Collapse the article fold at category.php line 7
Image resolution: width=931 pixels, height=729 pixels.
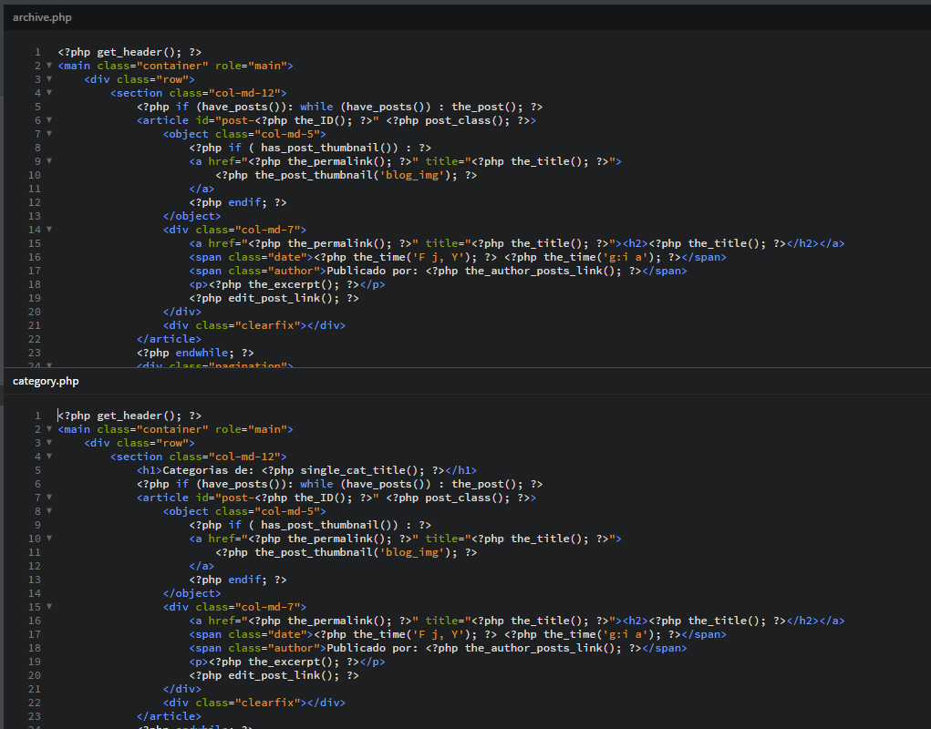pyautogui.click(x=49, y=497)
